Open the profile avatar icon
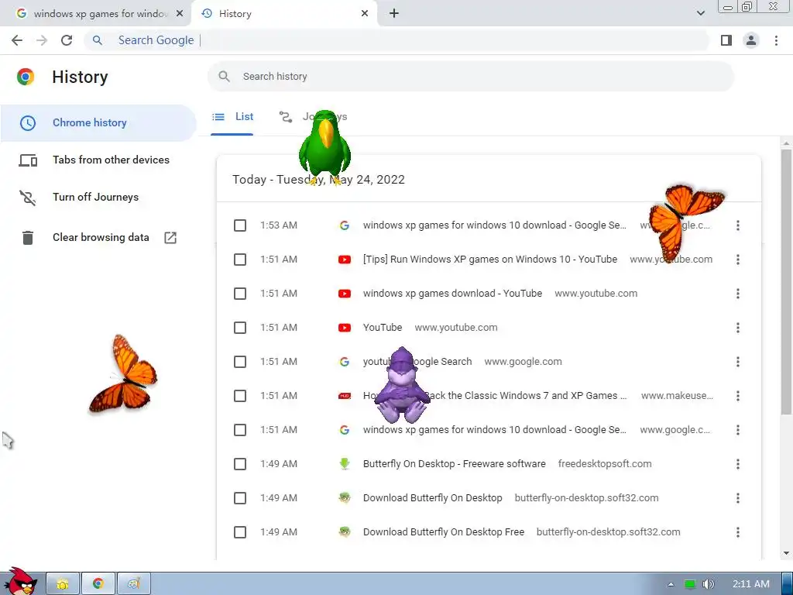Viewport: 793px width, 595px height. [751, 40]
